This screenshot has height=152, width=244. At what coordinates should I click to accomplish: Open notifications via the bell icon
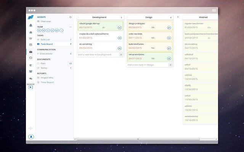(x=30, y=25)
